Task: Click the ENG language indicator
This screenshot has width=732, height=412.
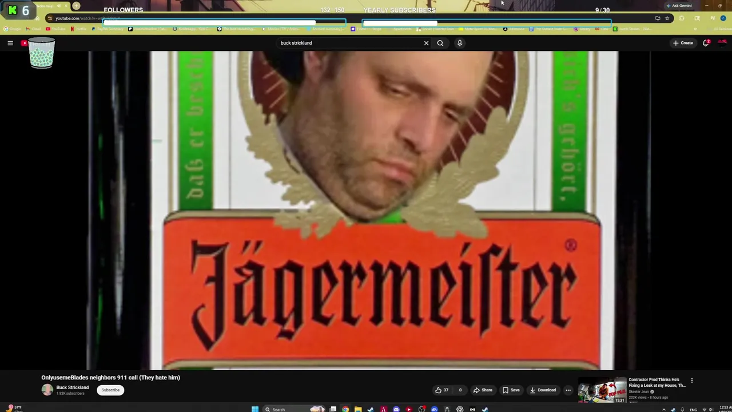Action: (693, 410)
